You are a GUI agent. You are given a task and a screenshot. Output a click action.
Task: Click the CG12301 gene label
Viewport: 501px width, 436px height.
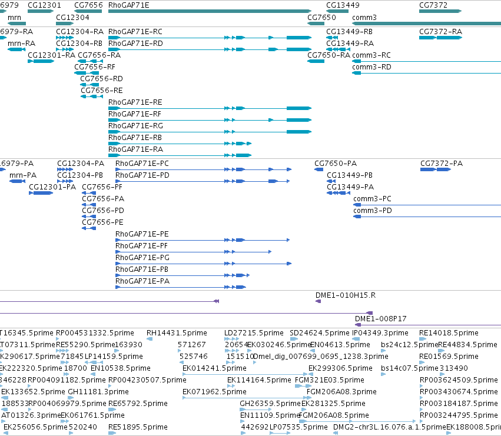click(x=44, y=5)
